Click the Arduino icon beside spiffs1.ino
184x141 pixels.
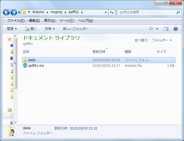click(x=25, y=66)
